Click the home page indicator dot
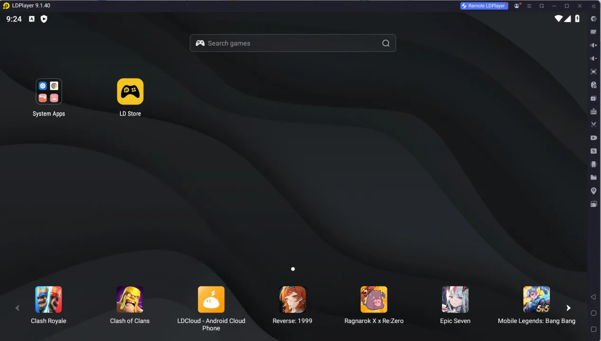This screenshot has height=341, width=601. coord(293,269)
